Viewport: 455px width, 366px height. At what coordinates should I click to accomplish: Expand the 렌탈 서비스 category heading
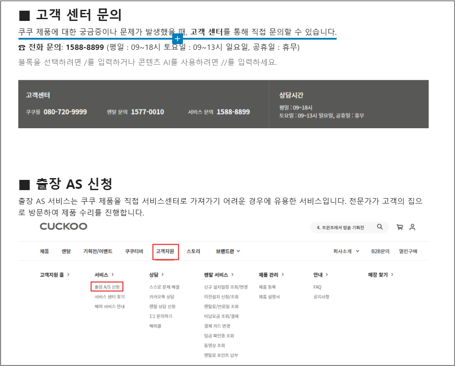click(x=219, y=275)
